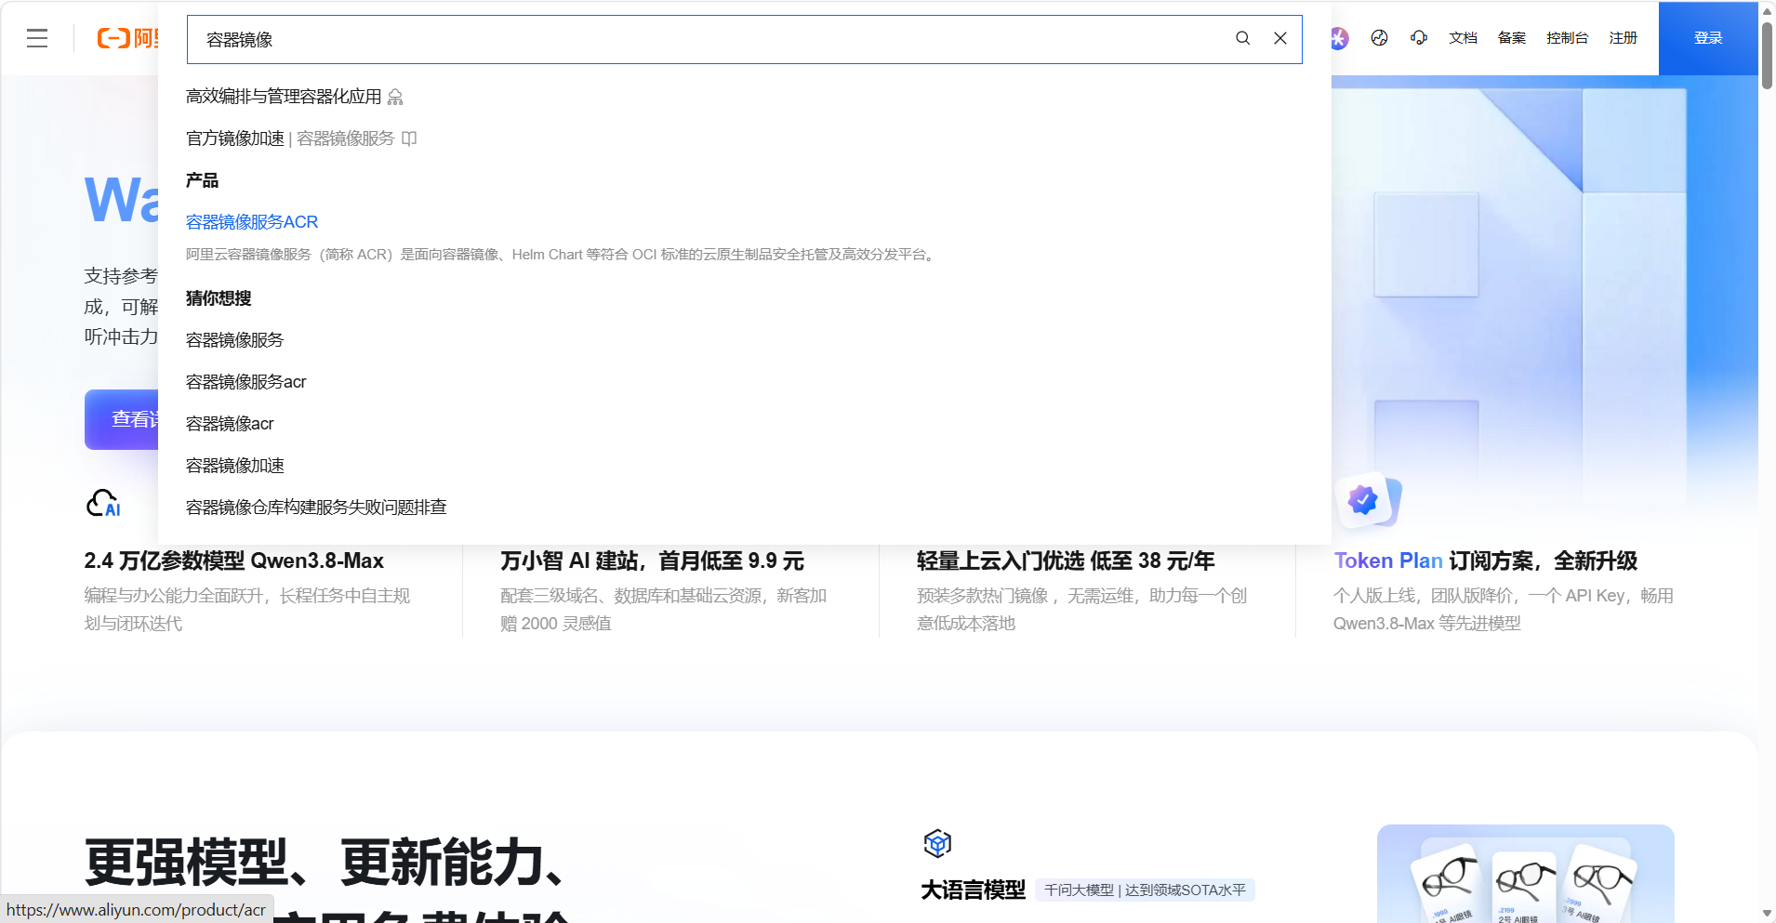This screenshot has height=923, width=1776.
Task: Click the blue 登录 button
Action: 1708,38
